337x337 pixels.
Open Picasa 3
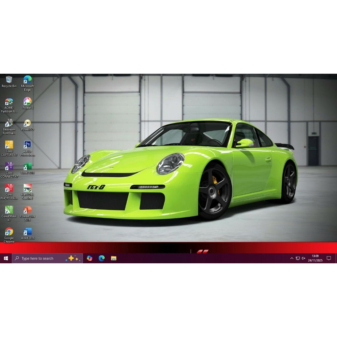point(27,101)
